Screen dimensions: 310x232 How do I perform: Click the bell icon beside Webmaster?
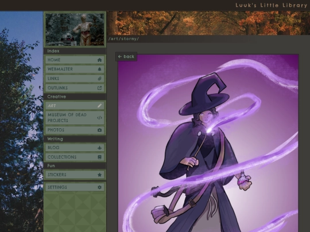click(x=100, y=69)
